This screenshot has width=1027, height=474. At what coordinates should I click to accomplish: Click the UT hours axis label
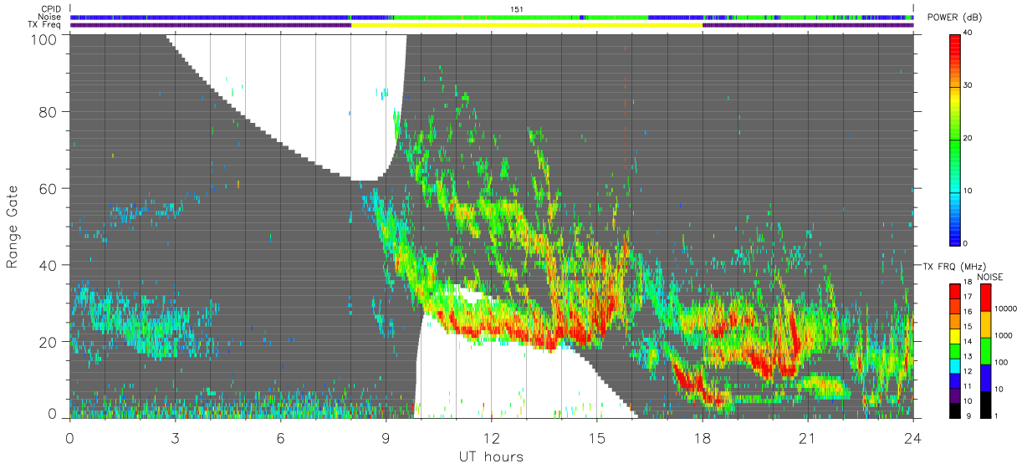pos(491,456)
